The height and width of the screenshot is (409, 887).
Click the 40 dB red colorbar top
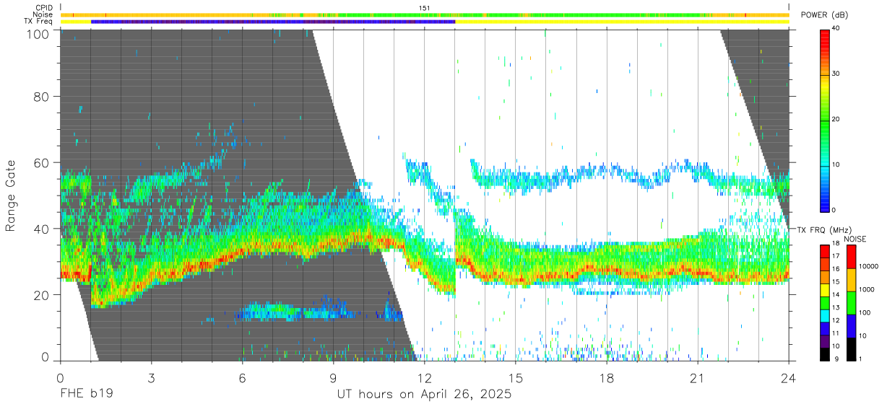tap(826, 32)
